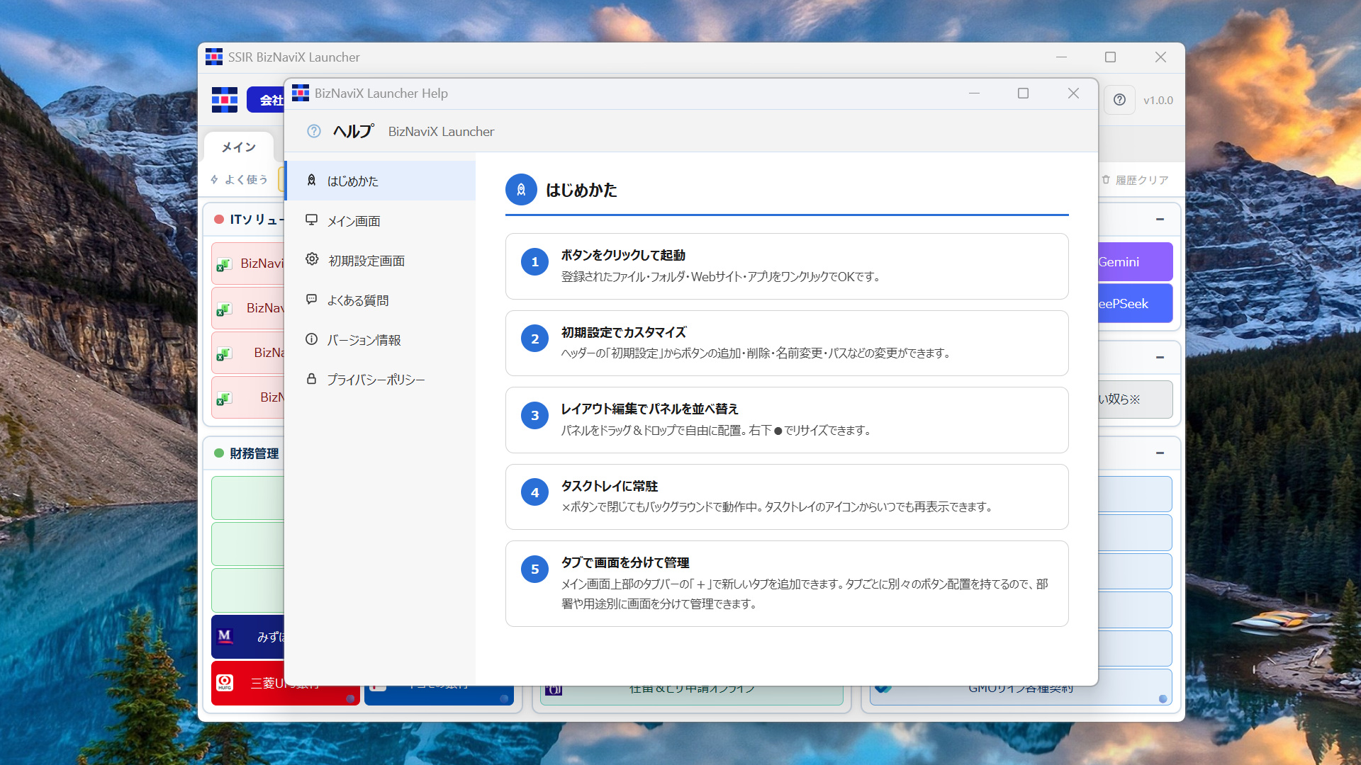This screenshot has height=765, width=1361.
Task: Click step 2 card 初期設定でカスタマイズ
Action: (787, 343)
